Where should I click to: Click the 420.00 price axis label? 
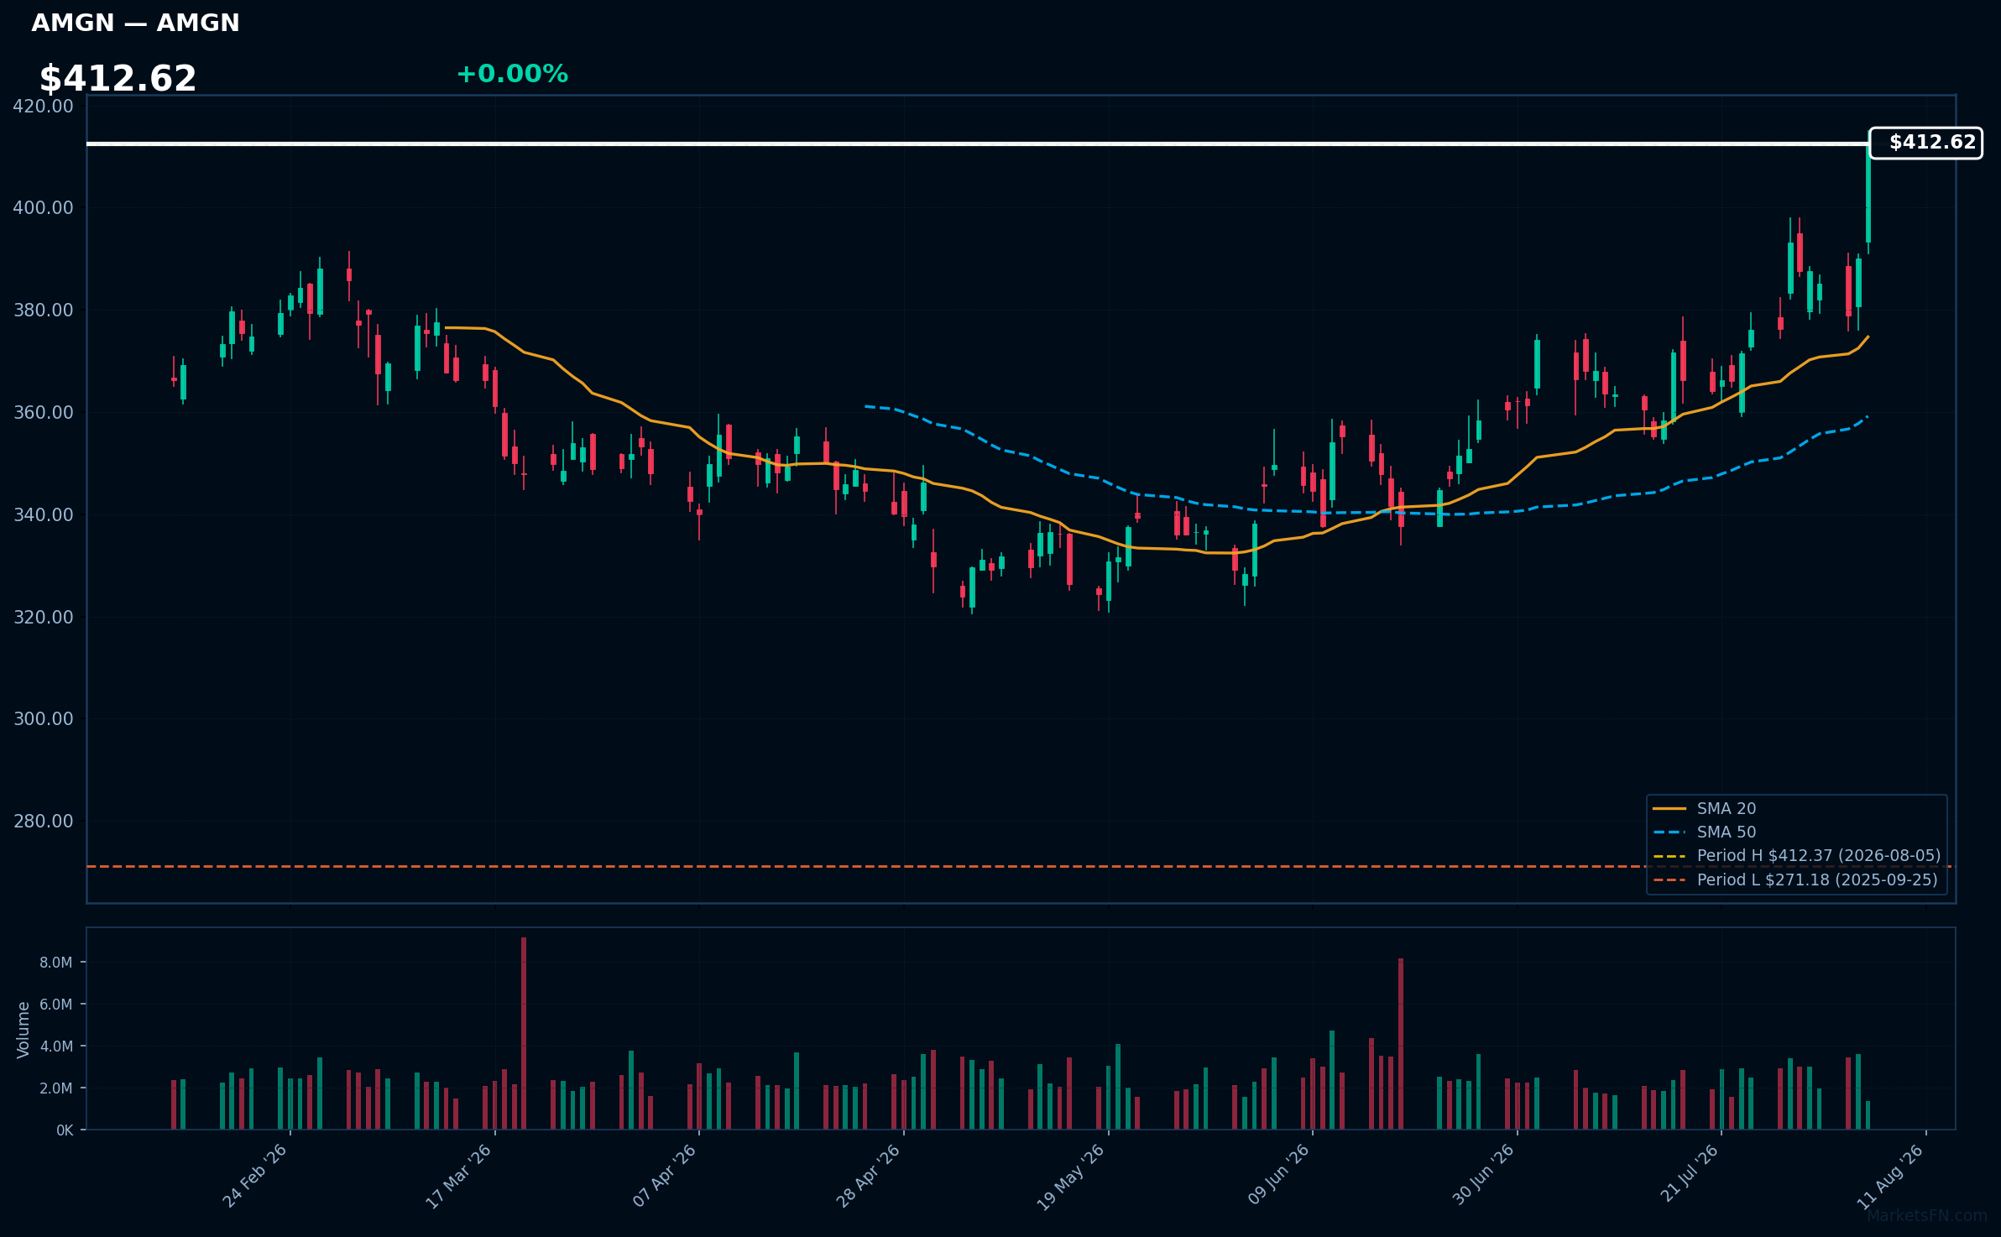coord(44,106)
